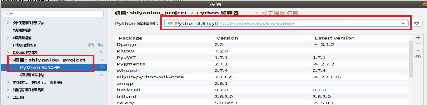Select the Pillow package row
Screen dimensions: 427x105
(x=262, y=51)
